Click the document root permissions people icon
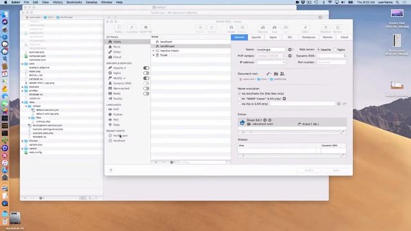411x231 pixels. tap(282, 74)
